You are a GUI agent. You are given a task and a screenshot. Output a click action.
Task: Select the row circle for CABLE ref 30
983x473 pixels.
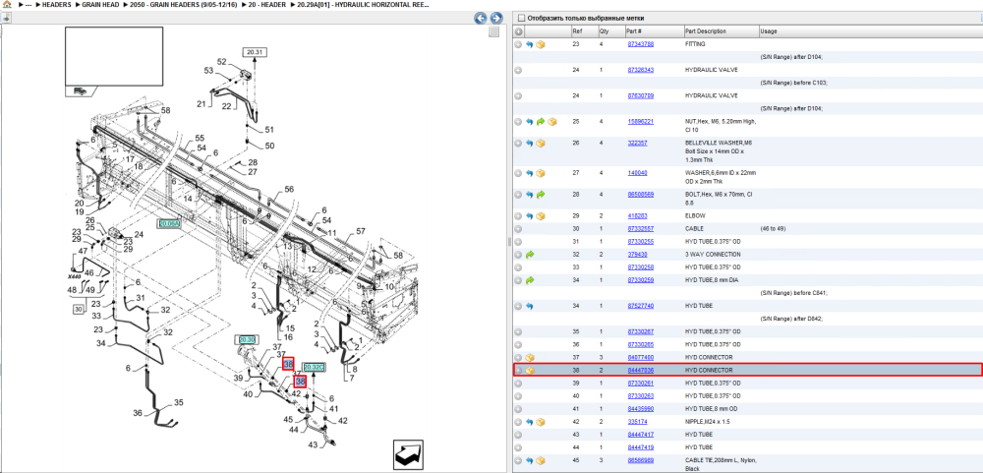click(518, 229)
